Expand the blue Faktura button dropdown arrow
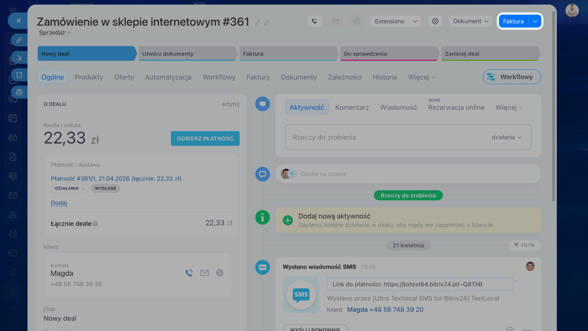The height and width of the screenshot is (331, 588). tap(535, 22)
